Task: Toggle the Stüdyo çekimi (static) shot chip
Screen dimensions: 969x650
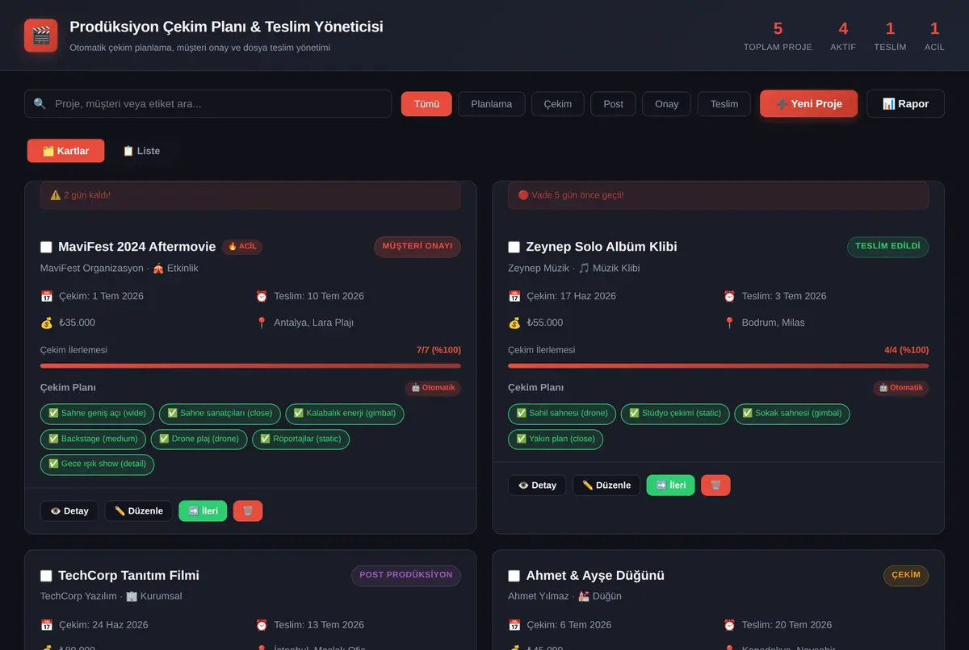Action: point(675,414)
